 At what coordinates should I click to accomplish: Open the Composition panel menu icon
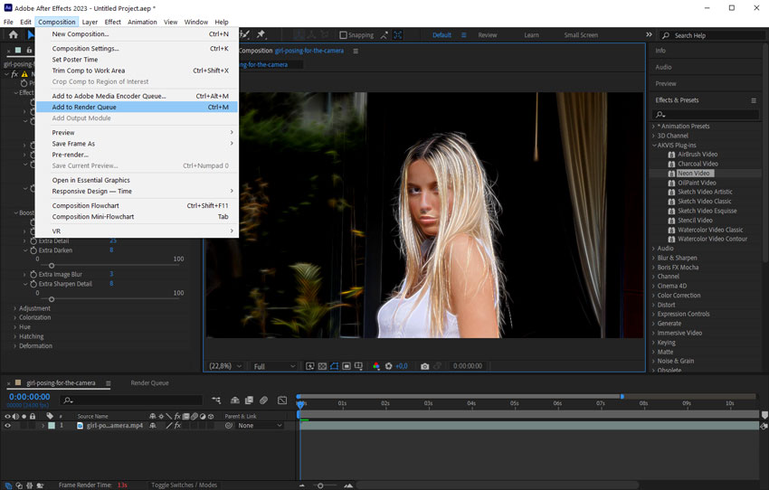356,51
